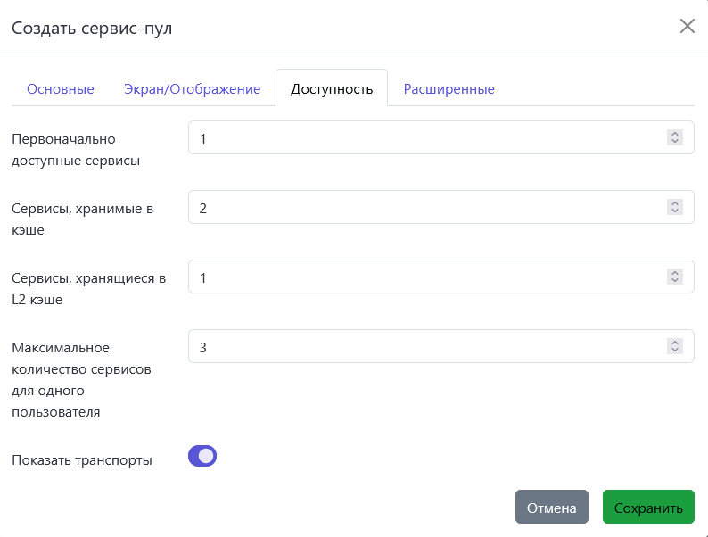The width and height of the screenshot is (708, 537).
Task: Focus the Первоначально доступные сервисы field
Action: [x=441, y=137]
